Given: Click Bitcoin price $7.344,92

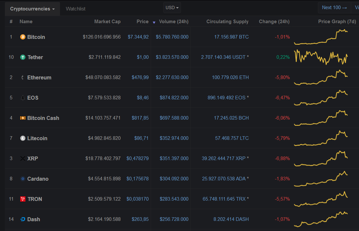Looking at the screenshot, I should click(x=138, y=37).
